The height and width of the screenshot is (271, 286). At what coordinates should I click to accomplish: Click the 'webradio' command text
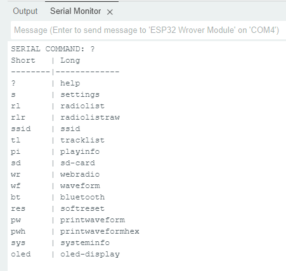(80, 174)
